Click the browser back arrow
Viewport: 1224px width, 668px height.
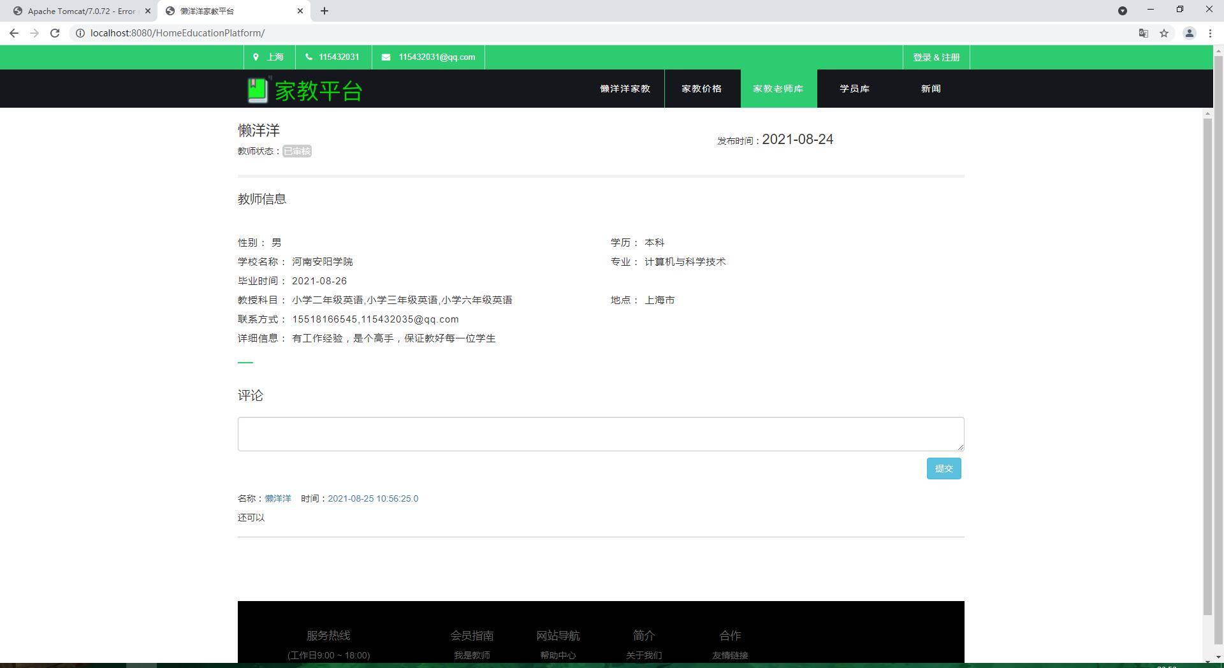[x=14, y=33]
